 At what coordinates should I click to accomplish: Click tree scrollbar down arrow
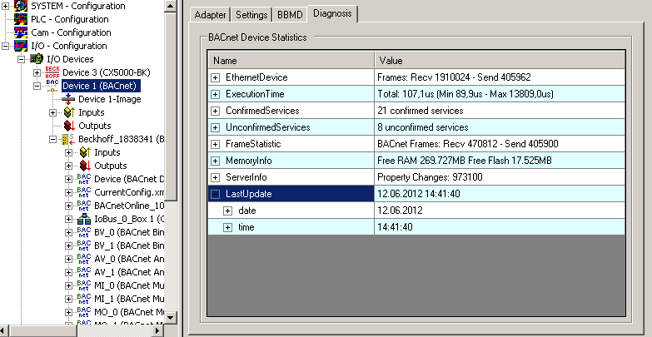(171, 318)
